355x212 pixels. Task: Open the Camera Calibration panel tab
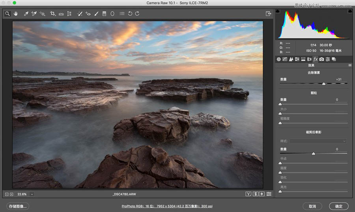click(321, 59)
